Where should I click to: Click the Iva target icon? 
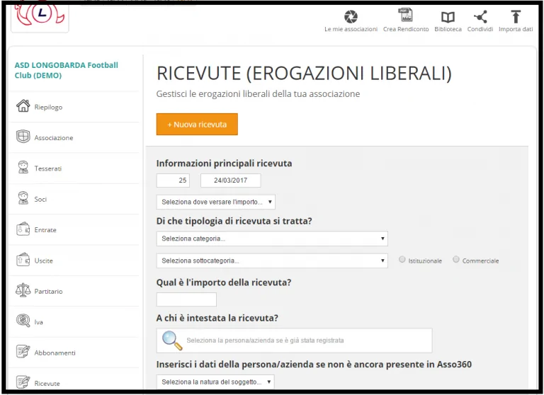[x=23, y=320]
